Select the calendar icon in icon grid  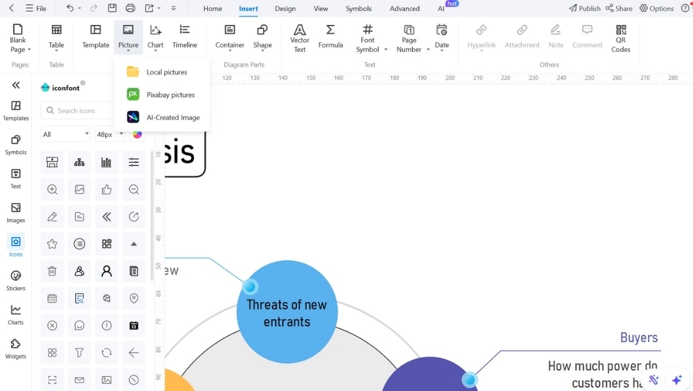pyautogui.click(x=52, y=298)
